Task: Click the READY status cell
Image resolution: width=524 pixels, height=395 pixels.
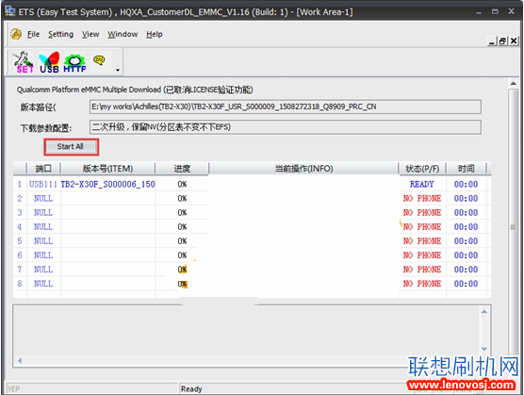Action: point(421,184)
